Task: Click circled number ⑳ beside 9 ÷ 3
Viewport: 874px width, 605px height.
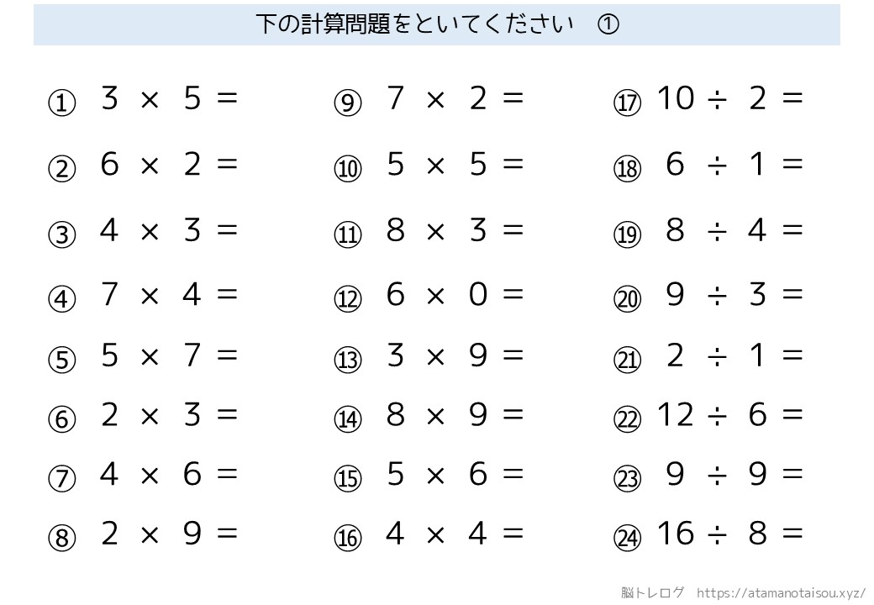Action: [628, 299]
